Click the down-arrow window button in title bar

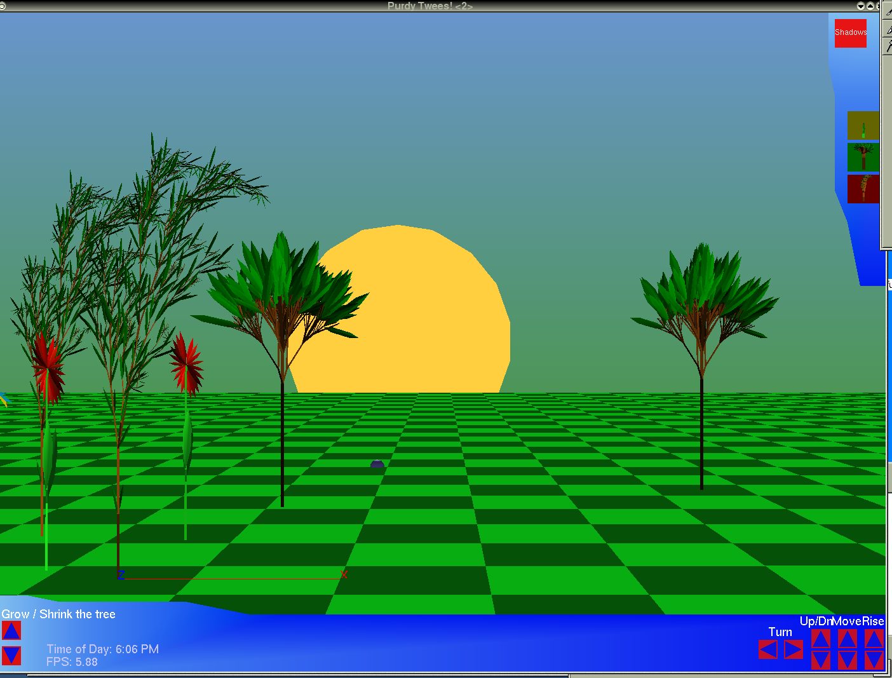click(x=861, y=6)
